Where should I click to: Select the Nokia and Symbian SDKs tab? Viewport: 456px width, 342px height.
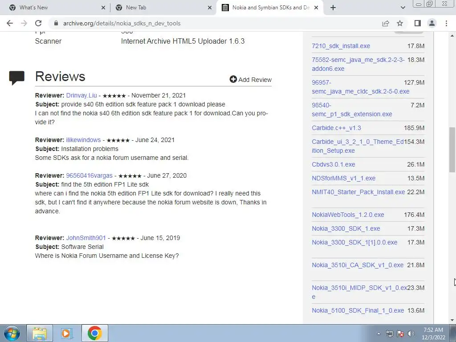pyautogui.click(x=270, y=8)
